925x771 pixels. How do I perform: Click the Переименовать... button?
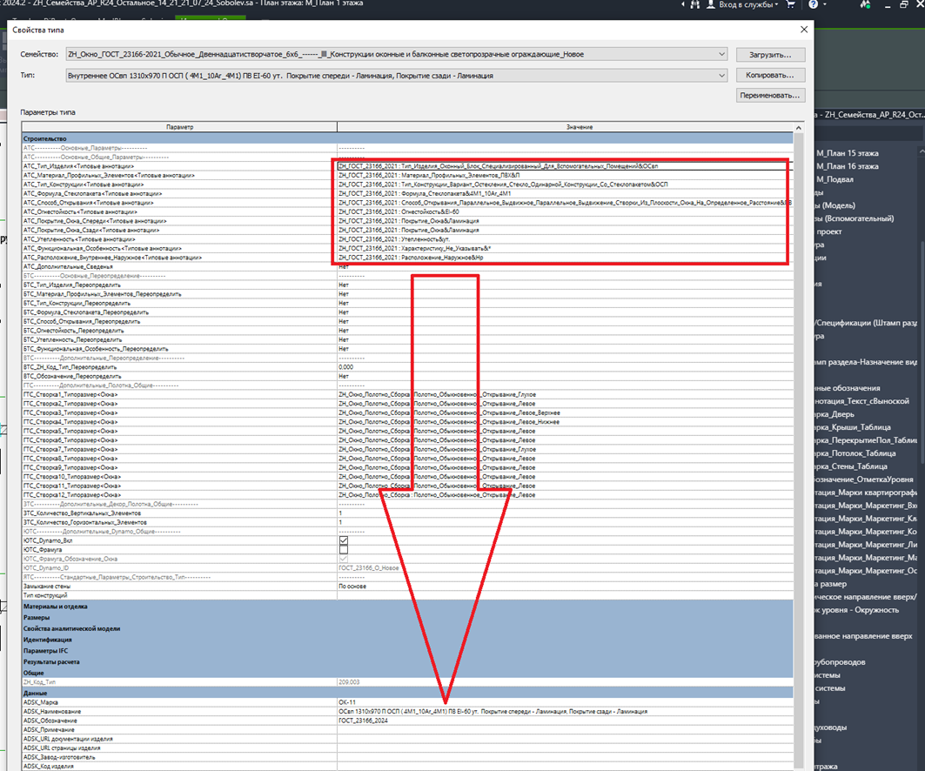pyautogui.click(x=770, y=95)
